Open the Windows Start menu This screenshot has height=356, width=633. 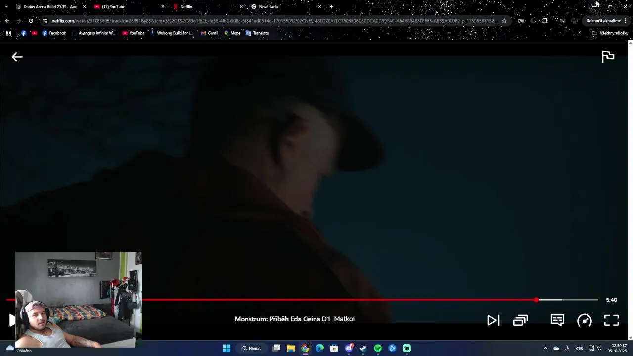pyautogui.click(x=226, y=348)
